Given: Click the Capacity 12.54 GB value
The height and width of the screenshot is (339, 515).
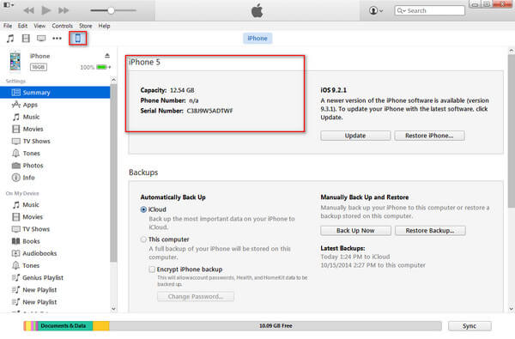Looking at the screenshot, I should pyautogui.click(x=182, y=90).
